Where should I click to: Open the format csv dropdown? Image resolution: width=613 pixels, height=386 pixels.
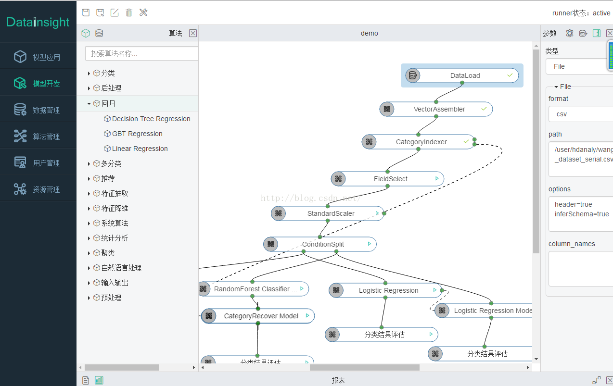581,114
